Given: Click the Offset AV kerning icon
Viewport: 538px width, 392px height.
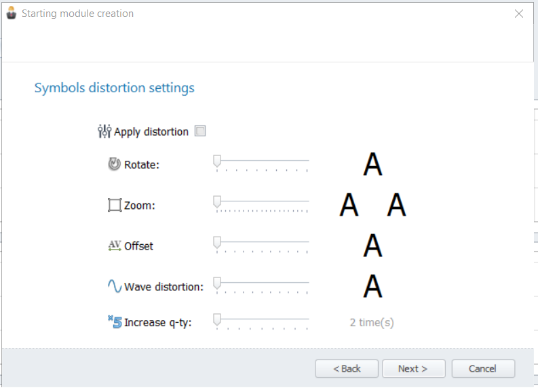Looking at the screenshot, I should coord(115,246).
